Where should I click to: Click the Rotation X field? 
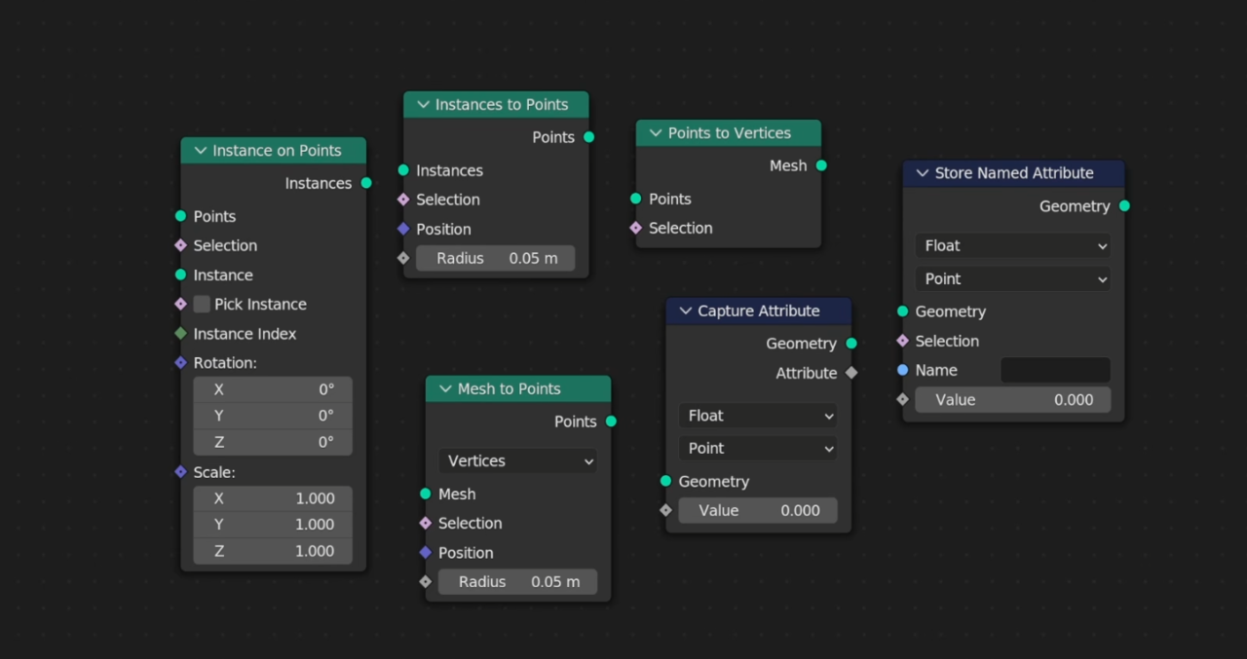pos(273,389)
